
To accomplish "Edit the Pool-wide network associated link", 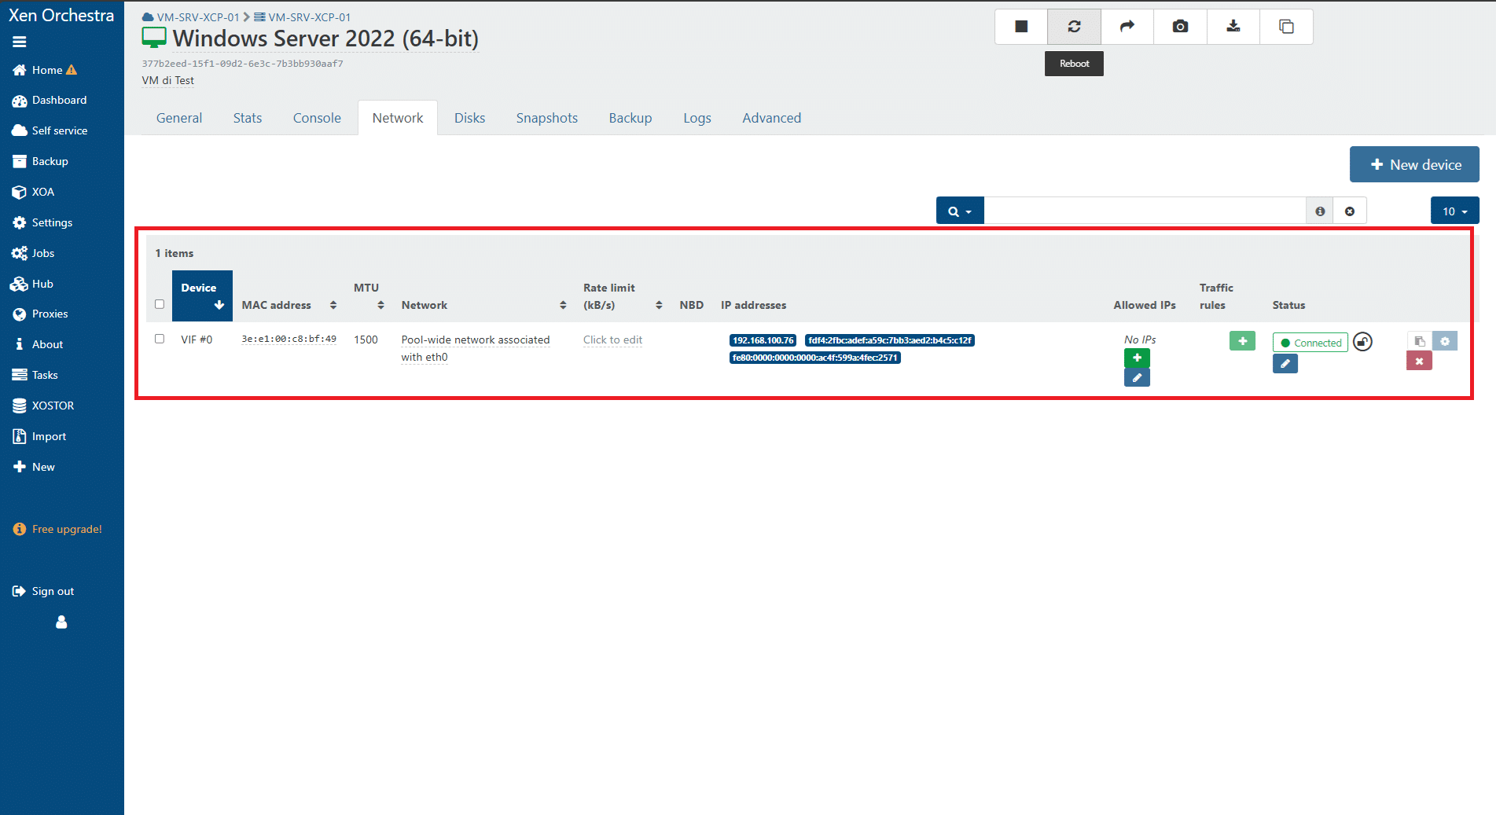I will pyautogui.click(x=476, y=348).
